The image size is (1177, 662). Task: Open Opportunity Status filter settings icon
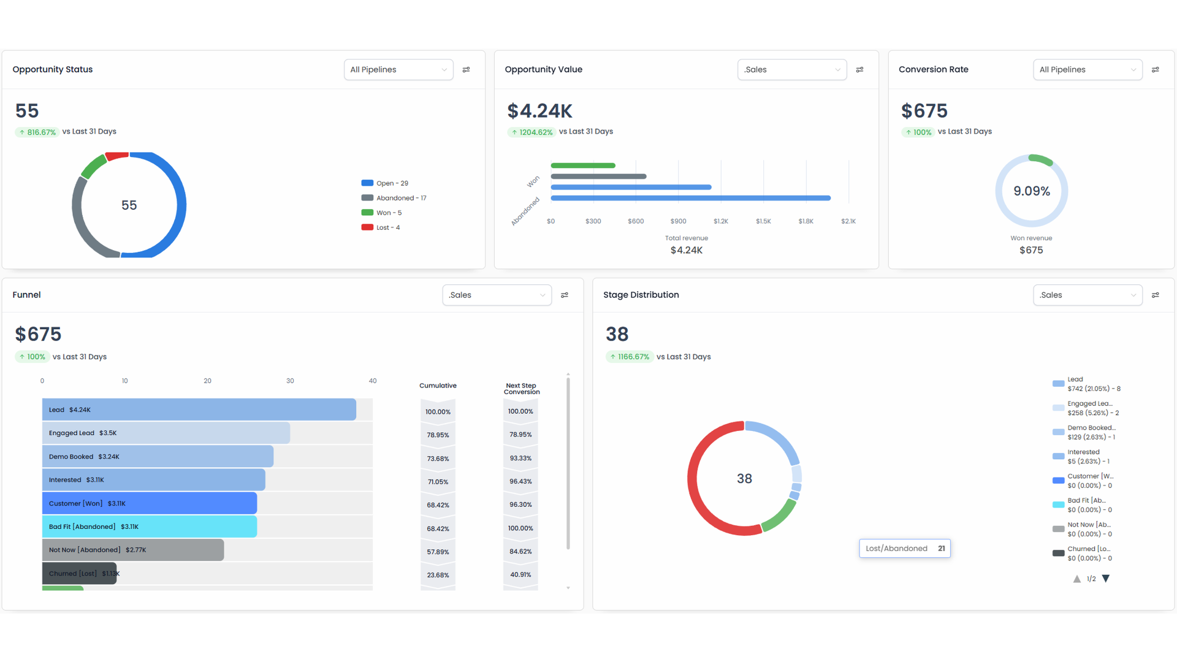click(x=466, y=70)
